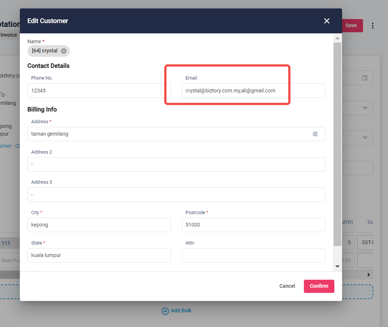Expand the first dropdown below the date field
This screenshot has height=327, width=388.
coord(365,108)
